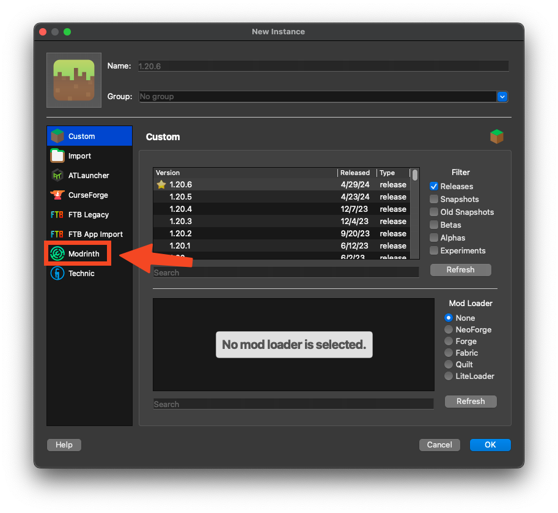
Task: Open the FTB App Import icon
Action: pos(57,234)
